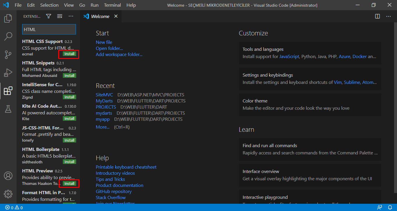This screenshot has height=211, width=397.
Task: Open the Test flask icon view
Action: 8,109
